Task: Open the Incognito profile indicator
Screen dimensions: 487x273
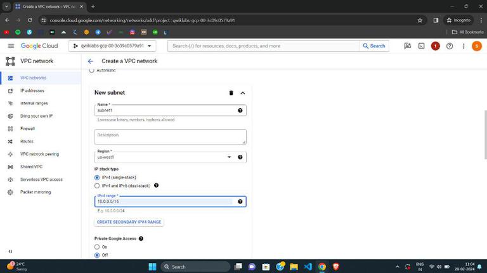Action: (458, 20)
